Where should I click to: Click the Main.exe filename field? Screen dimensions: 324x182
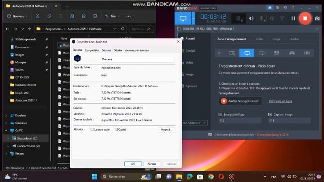[138, 59]
